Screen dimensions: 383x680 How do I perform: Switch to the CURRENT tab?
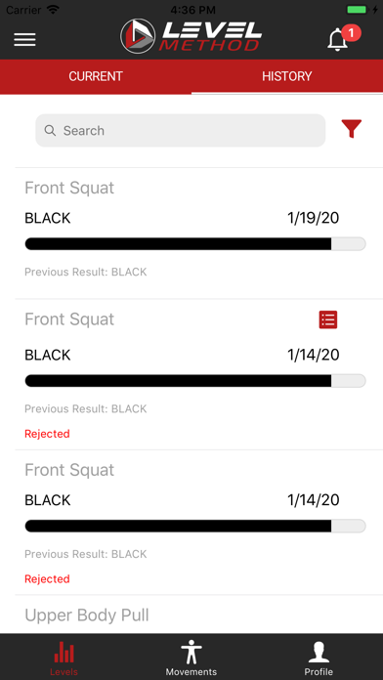click(x=96, y=76)
